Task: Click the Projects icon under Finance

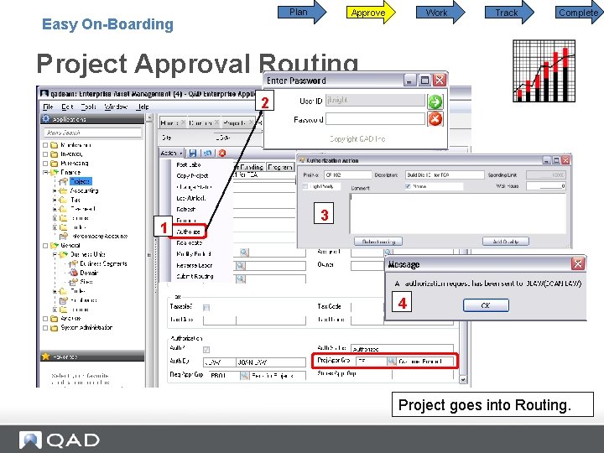Action: tap(64, 181)
